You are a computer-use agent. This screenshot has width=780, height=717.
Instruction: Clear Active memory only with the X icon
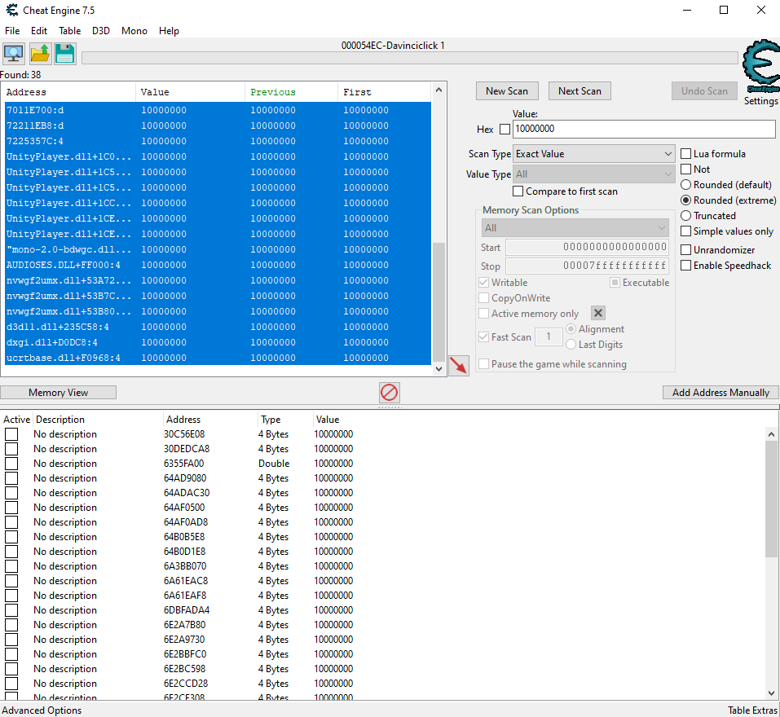click(x=598, y=312)
